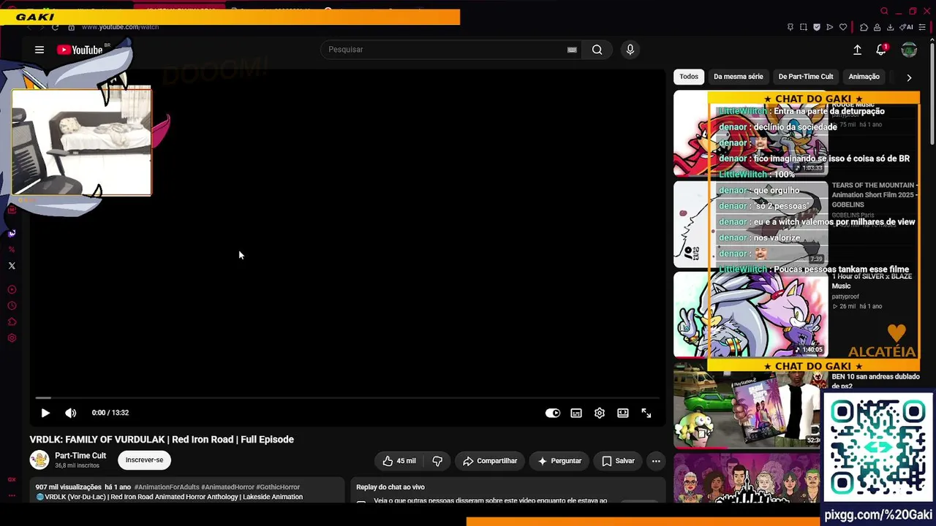Click the Compartilhar share button
Image resolution: width=936 pixels, height=526 pixels.
490,461
